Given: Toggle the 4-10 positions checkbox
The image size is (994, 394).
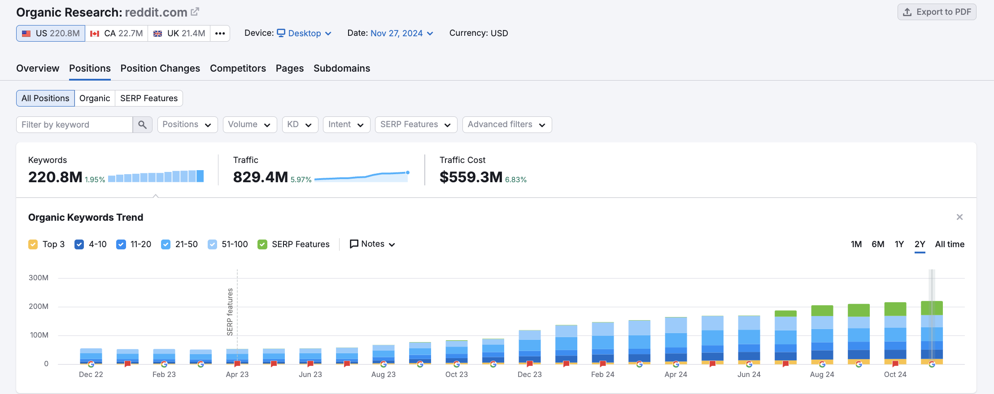Looking at the screenshot, I should coord(79,244).
